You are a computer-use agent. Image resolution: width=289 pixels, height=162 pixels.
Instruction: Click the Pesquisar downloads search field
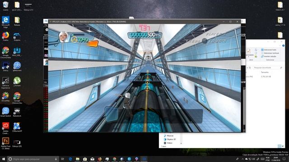(268, 67)
